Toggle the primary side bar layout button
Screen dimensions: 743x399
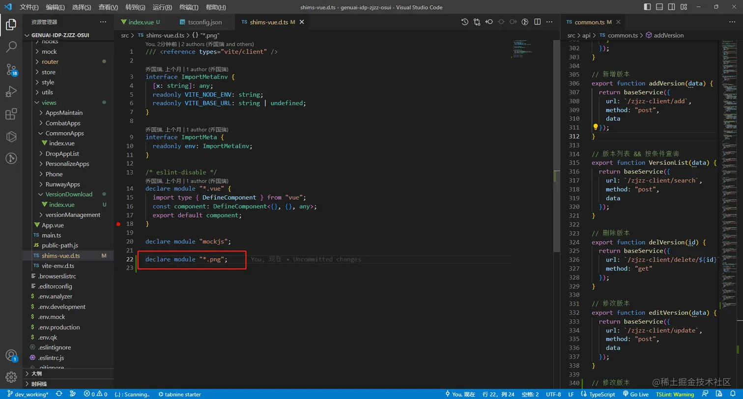click(x=647, y=7)
